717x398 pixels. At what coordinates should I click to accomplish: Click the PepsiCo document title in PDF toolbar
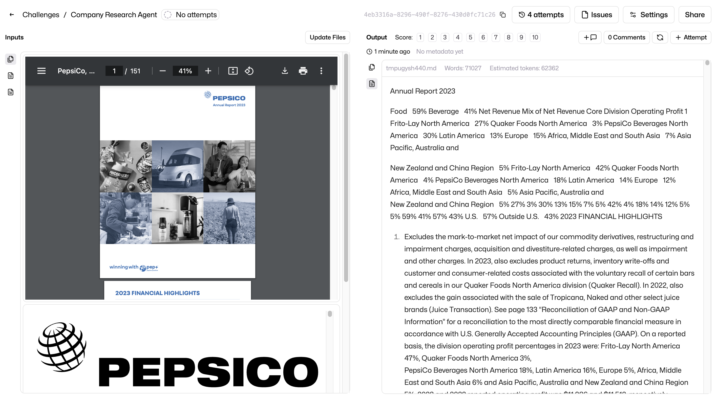[76, 71]
